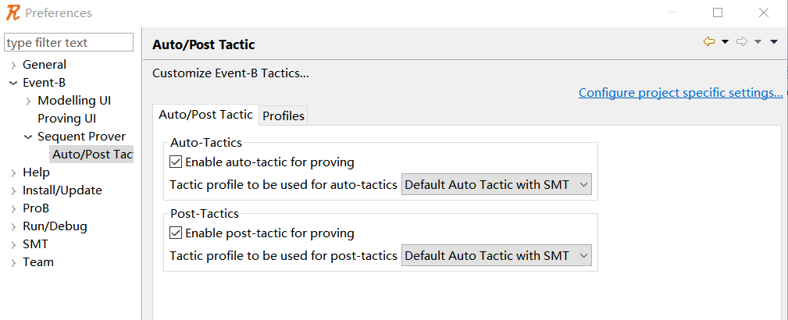
Task: Open the back history dropdown arrow
Action: pos(725,41)
